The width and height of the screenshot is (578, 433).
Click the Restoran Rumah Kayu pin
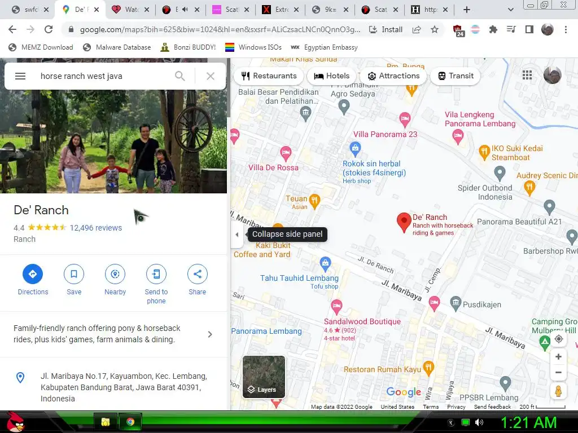tap(428, 368)
